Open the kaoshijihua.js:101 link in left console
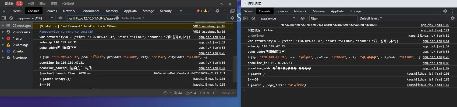This screenshot has width=457, height=107. pos(209,79)
